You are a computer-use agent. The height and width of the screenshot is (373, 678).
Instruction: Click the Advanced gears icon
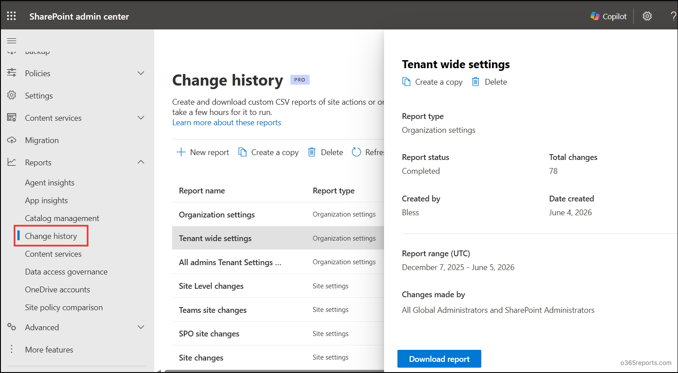(12, 327)
